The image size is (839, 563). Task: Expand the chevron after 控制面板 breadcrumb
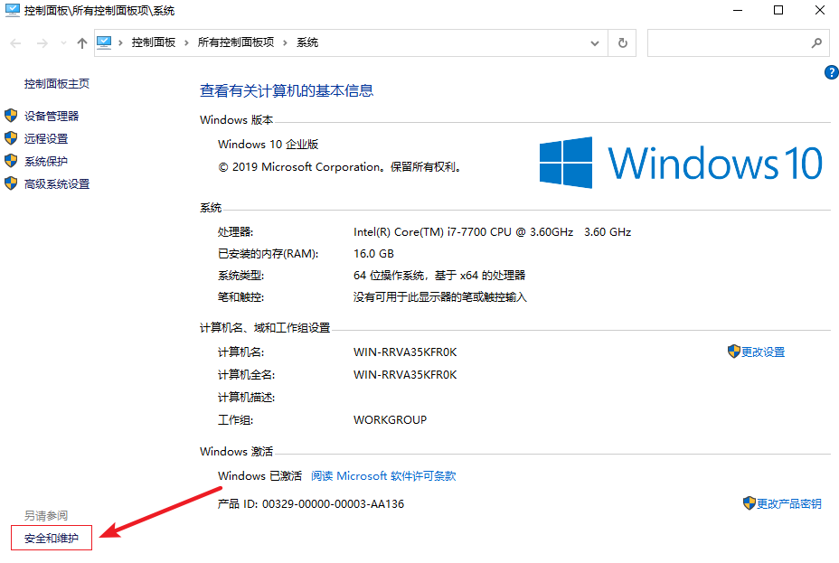click(186, 42)
